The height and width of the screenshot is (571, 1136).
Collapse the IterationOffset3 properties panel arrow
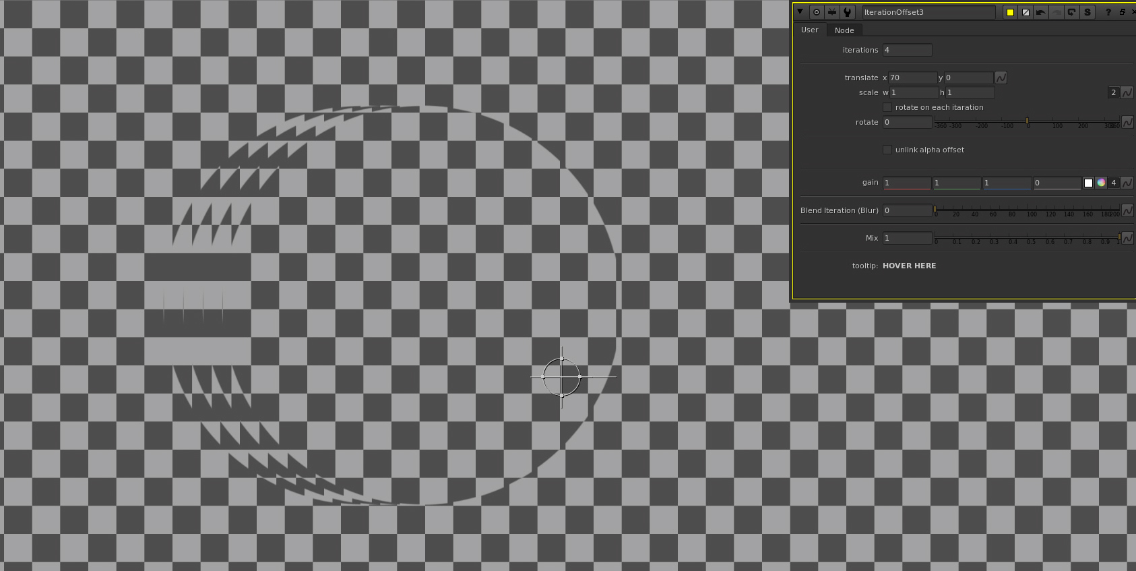click(x=800, y=12)
